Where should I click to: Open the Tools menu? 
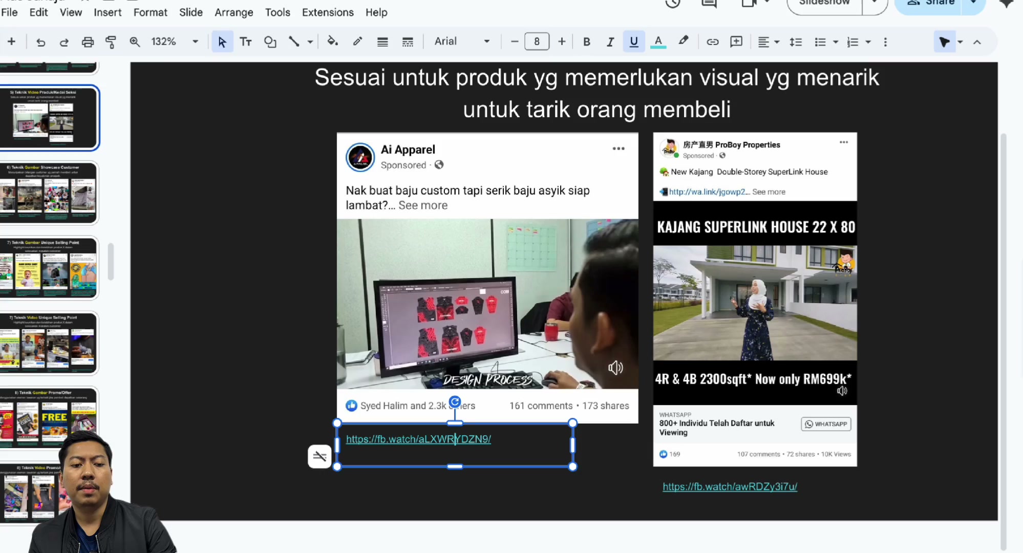click(x=278, y=12)
